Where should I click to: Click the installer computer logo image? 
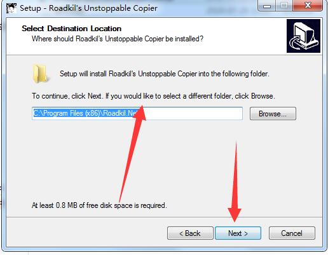303,36
